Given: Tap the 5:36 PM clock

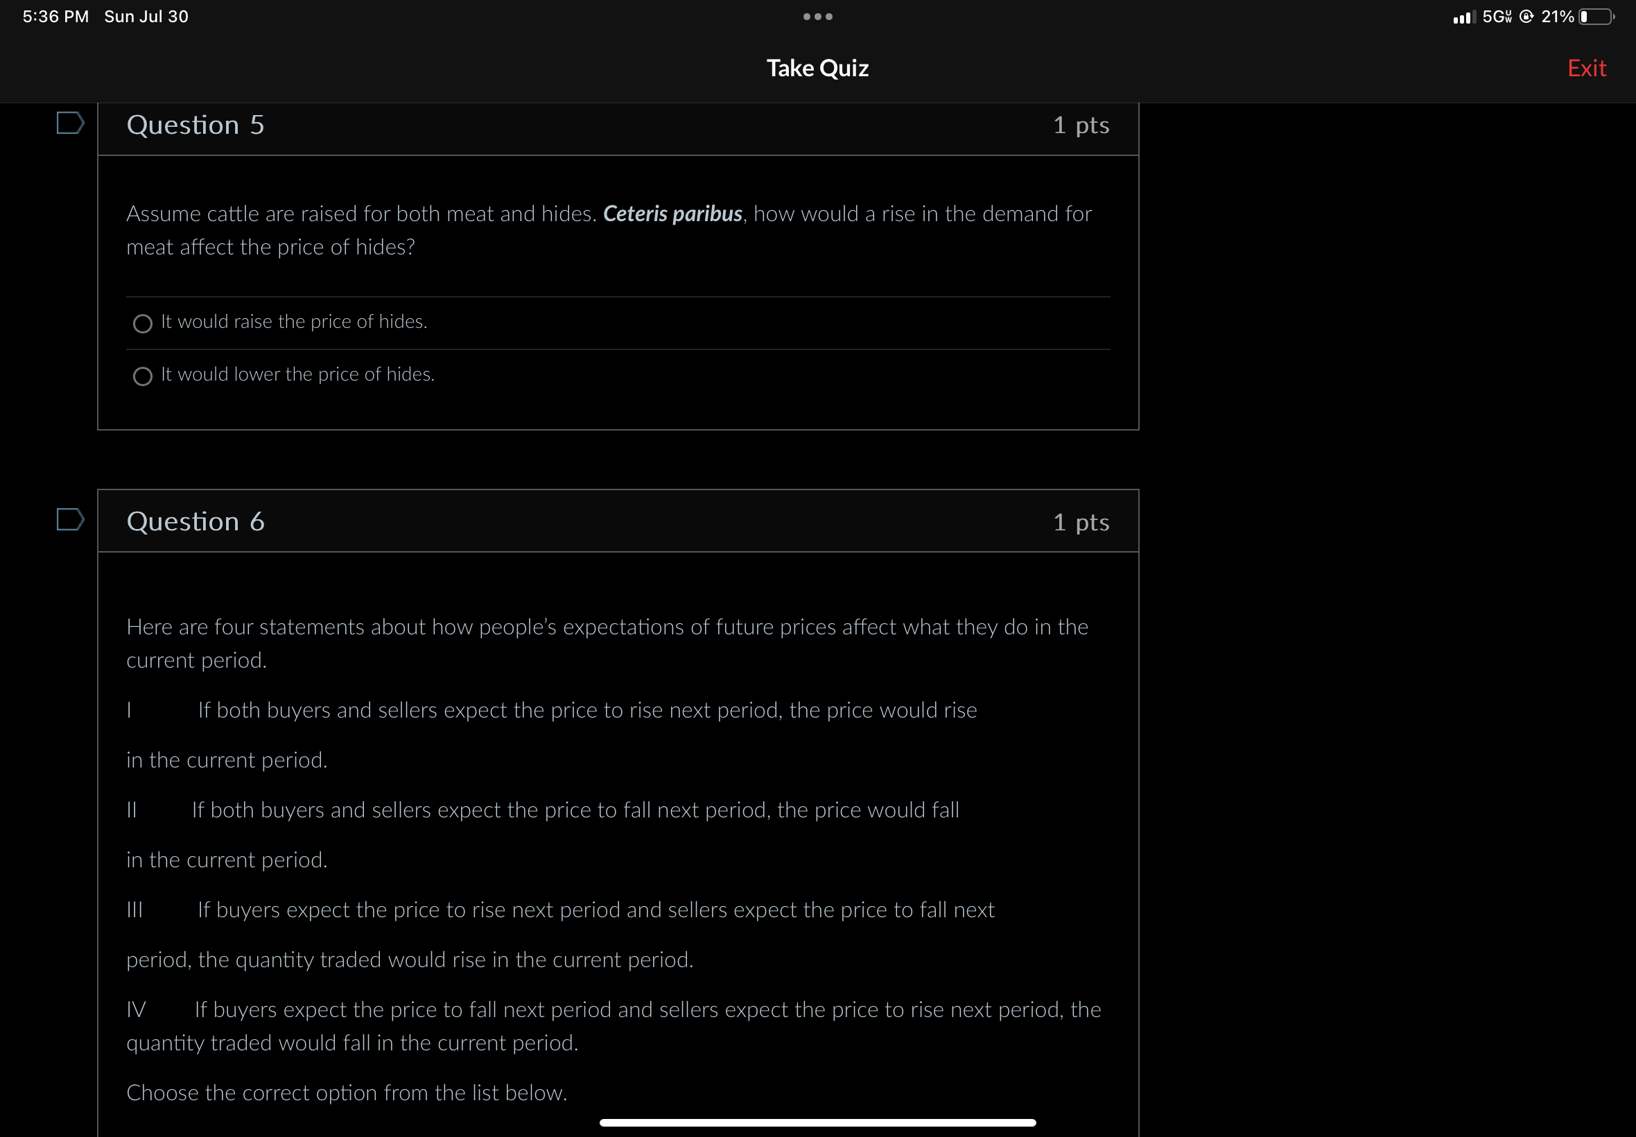Looking at the screenshot, I should (x=55, y=17).
